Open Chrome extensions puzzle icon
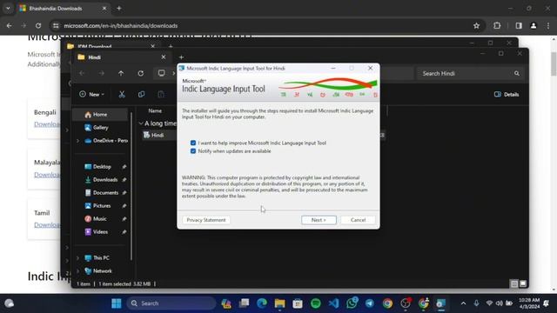Image resolution: width=557 pixels, height=313 pixels. point(497,25)
